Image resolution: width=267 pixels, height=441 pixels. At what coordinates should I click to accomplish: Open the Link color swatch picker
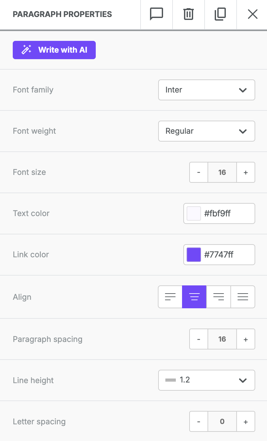click(x=194, y=255)
